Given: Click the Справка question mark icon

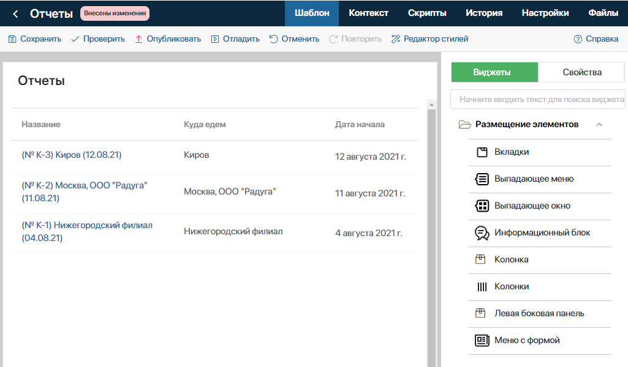Looking at the screenshot, I should 578,39.
